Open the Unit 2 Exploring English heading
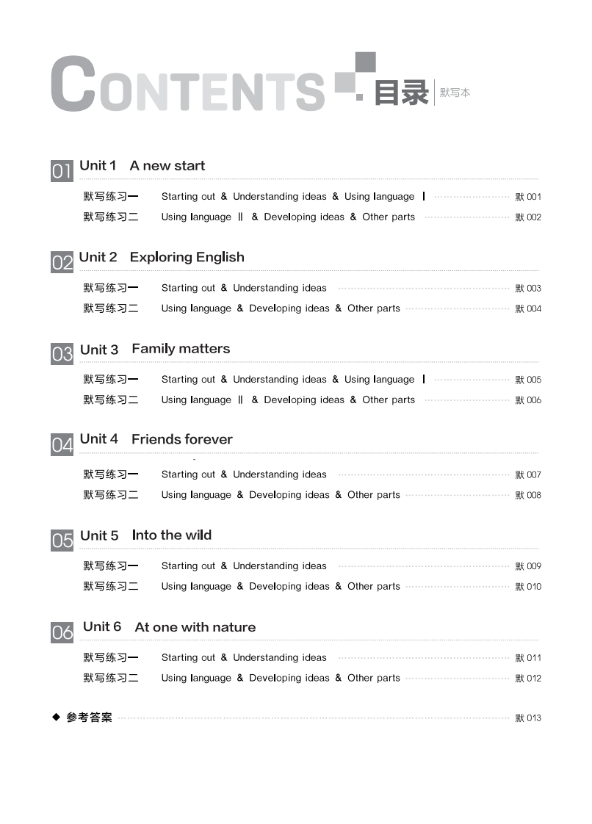The width and height of the screenshot is (592, 824). [162, 257]
